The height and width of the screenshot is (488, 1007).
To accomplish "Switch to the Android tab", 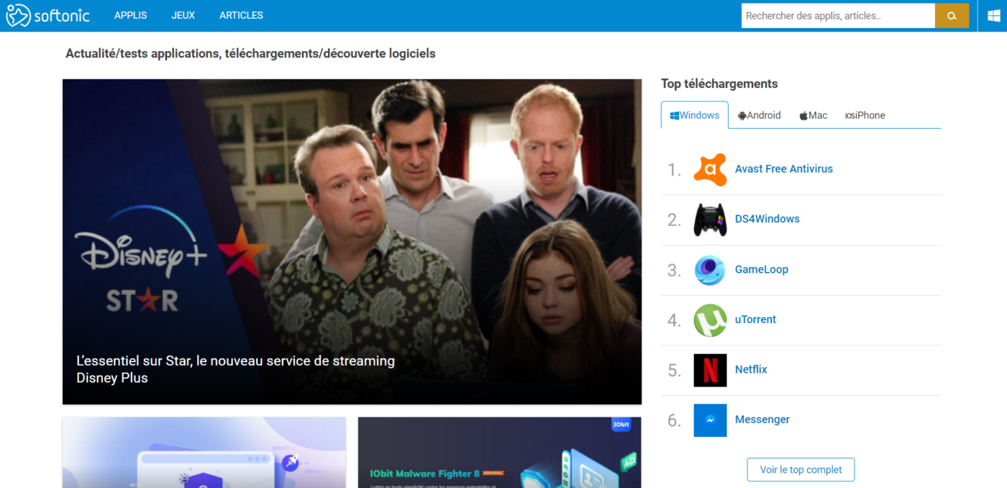I will [759, 115].
